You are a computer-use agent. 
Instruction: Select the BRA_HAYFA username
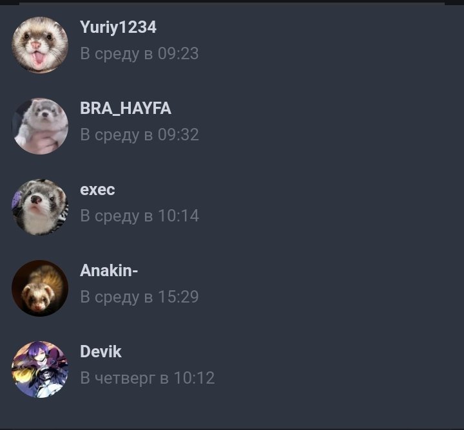[x=126, y=108]
